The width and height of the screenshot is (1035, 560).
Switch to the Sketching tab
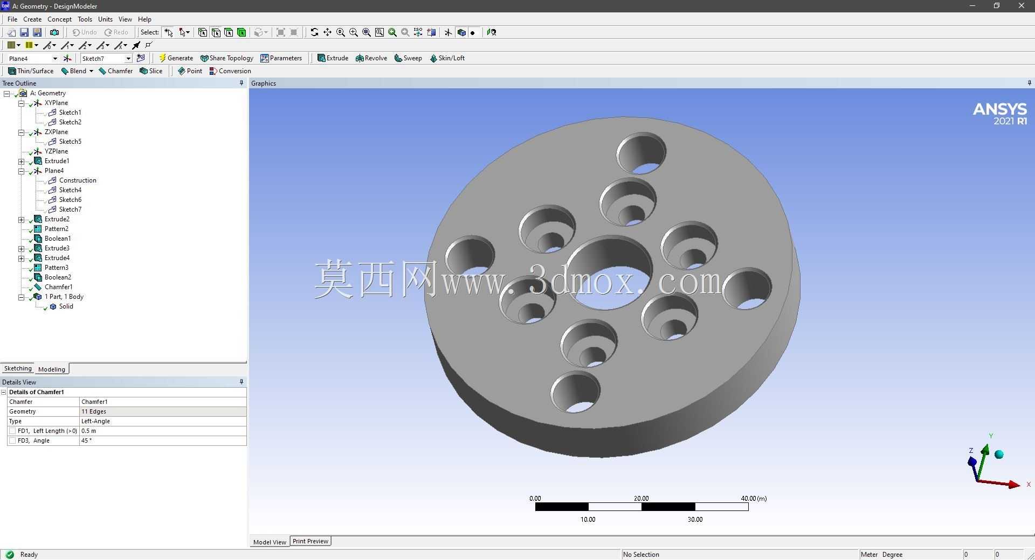pos(18,368)
